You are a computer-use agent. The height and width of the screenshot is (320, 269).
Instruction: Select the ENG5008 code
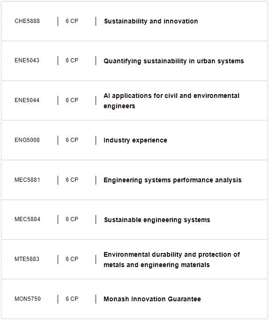point(27,140)
